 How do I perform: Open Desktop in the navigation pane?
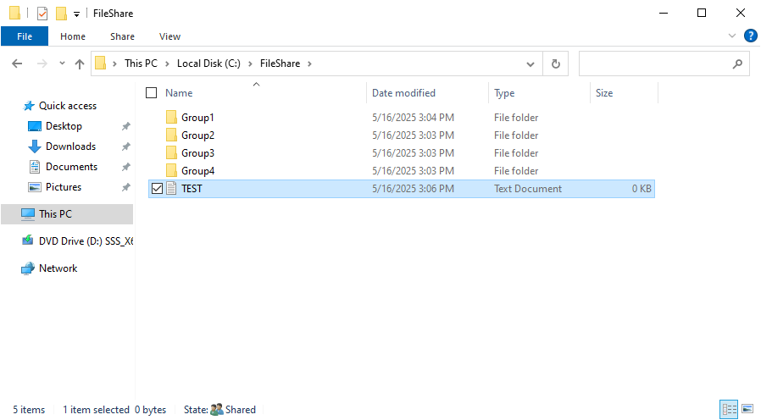[x=64, y=126]
